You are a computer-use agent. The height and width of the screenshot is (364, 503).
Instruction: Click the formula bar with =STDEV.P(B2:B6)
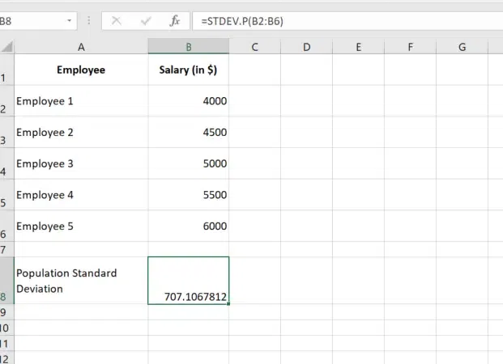(347, 21)
